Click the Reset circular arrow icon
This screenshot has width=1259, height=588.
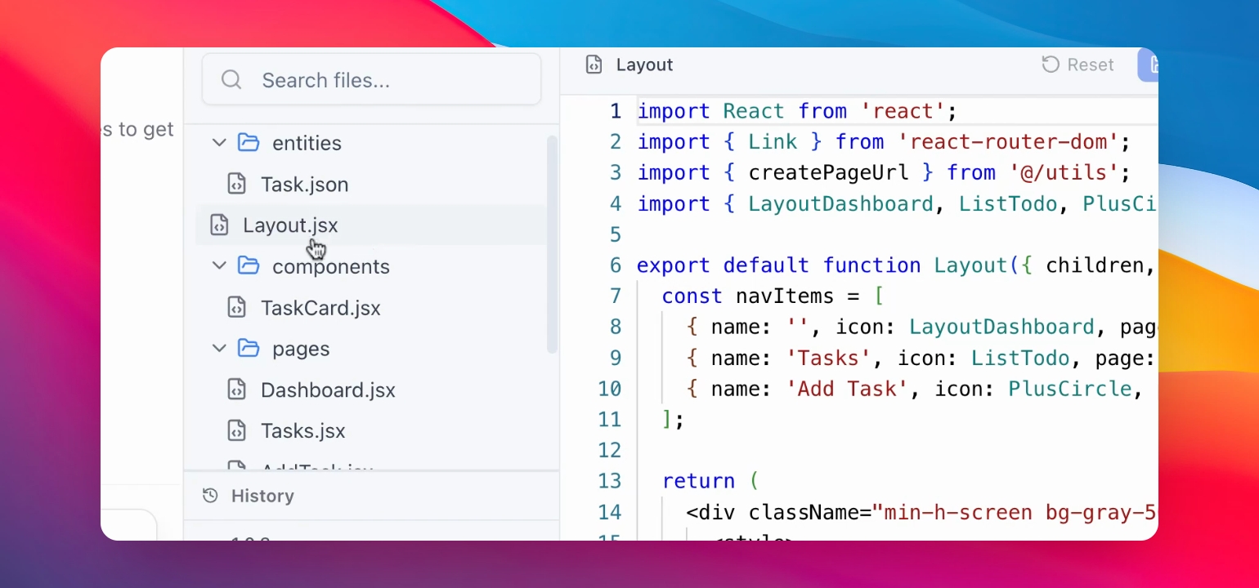pos(1051,65)
